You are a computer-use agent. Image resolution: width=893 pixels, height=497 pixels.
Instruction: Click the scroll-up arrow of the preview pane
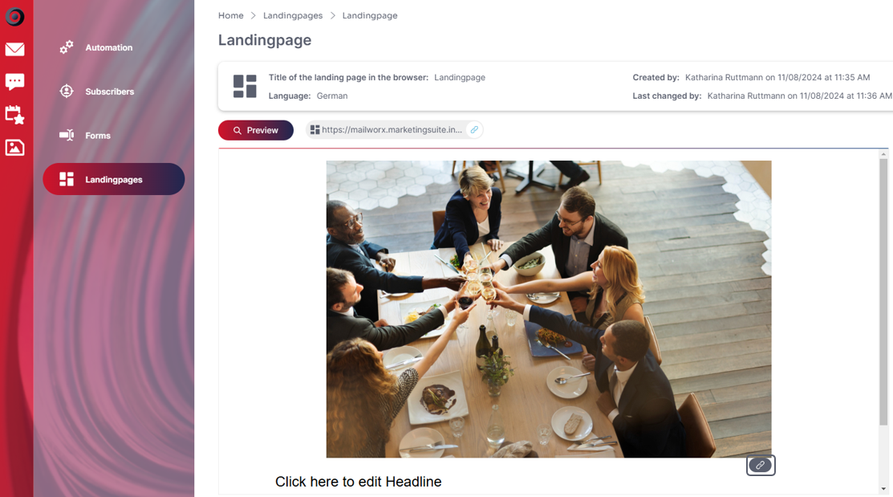[x=883, y=154]
